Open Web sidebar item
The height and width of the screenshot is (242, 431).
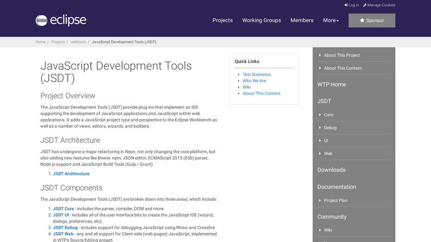pos(354,153)
